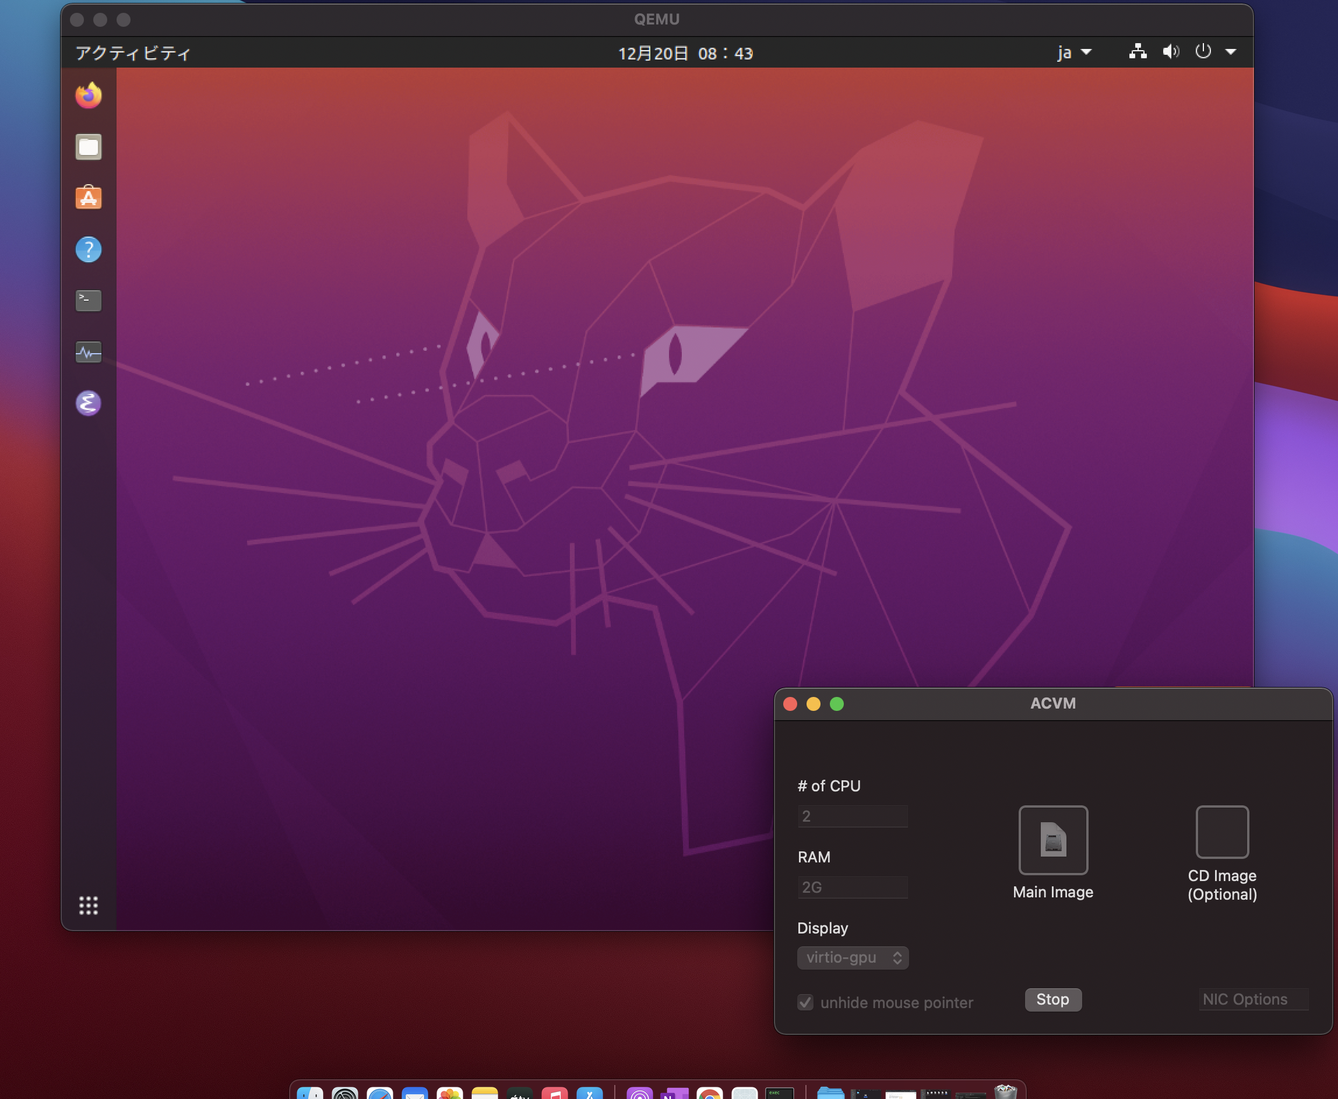Show Applications grid in the dock
The width and height of the screenshot is (1338, 1099).
click(89, 906)
